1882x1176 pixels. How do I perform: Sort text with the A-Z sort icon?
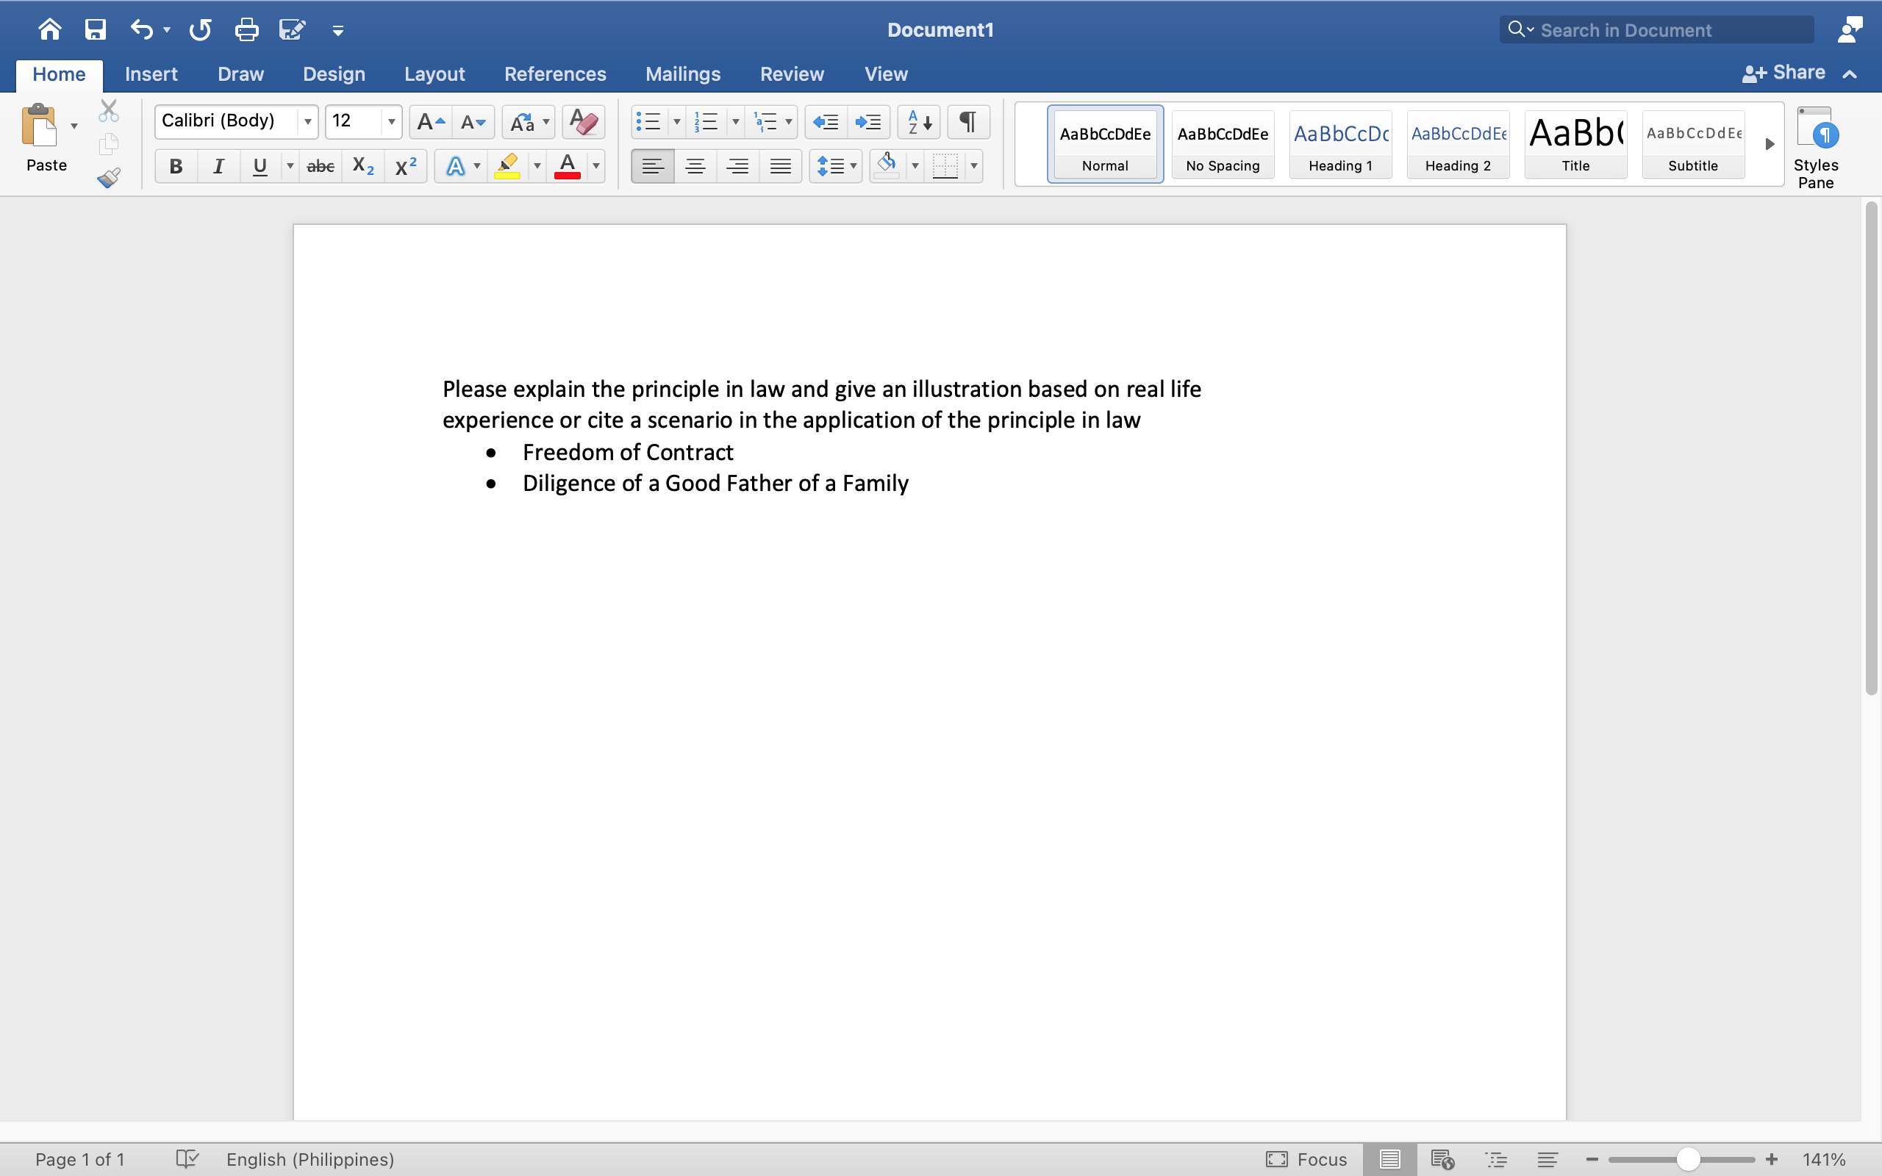pyautogui.click(x=917, y=121)
